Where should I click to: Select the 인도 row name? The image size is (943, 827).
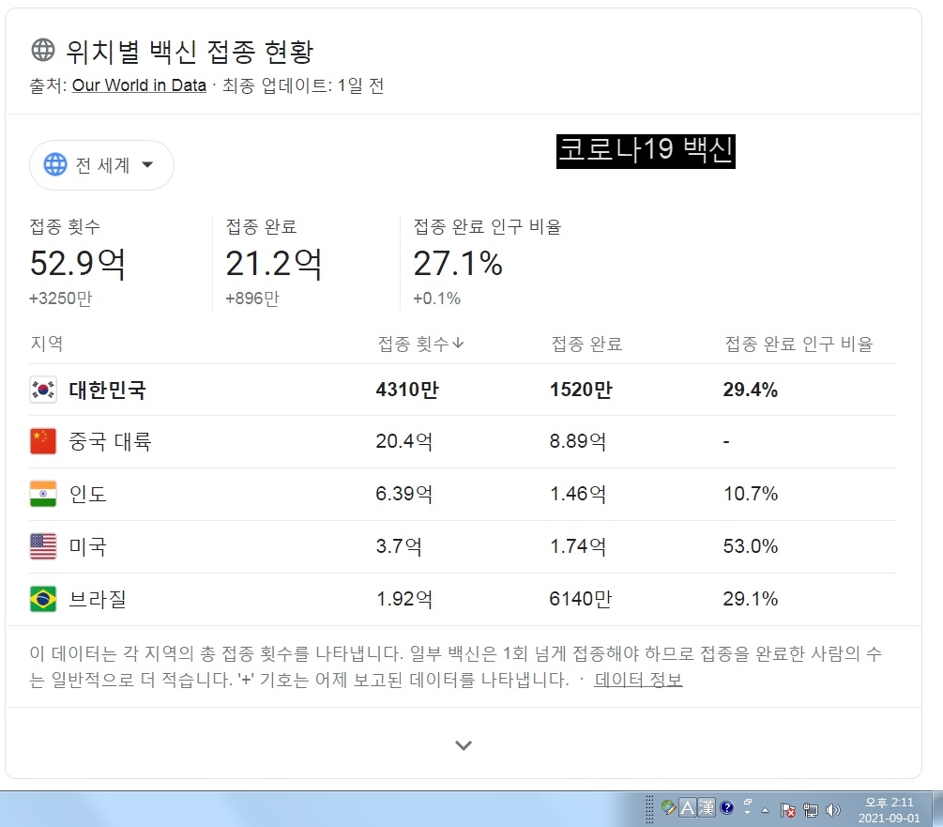pos(88,494)
